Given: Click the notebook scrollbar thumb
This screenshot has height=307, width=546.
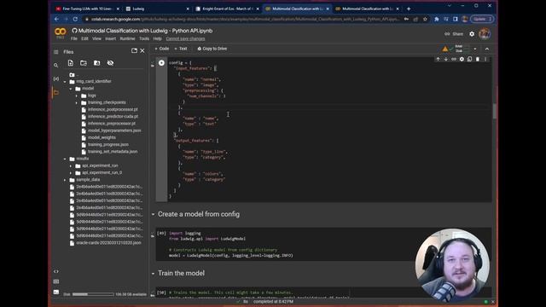Looking at the screenshot, I should (495, 112).
